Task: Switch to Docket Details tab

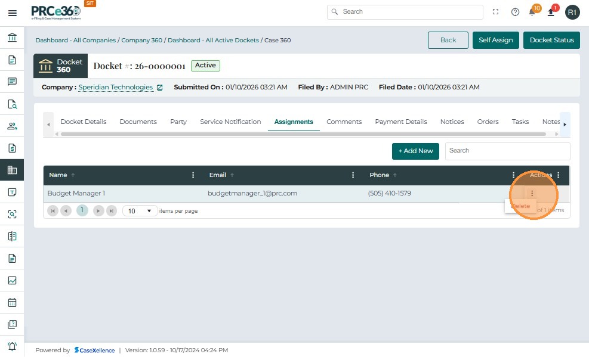Action: 84,122
